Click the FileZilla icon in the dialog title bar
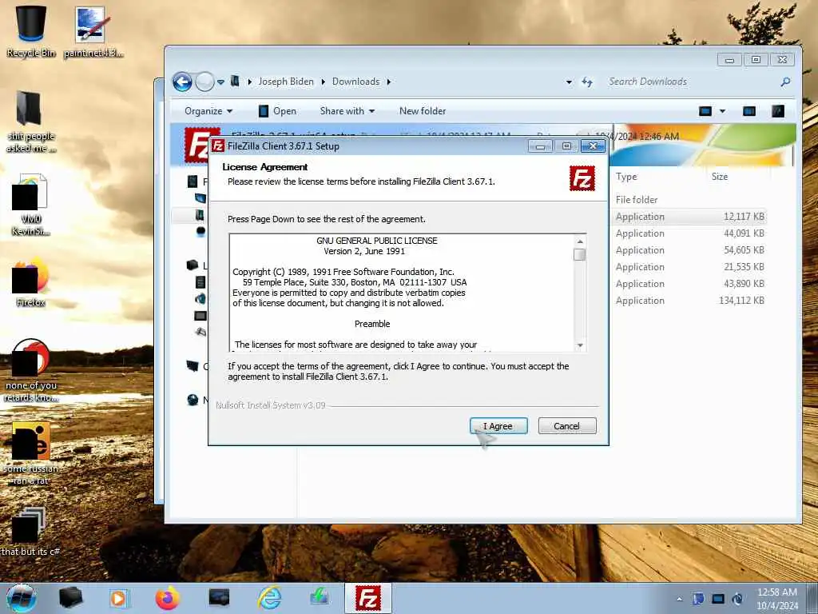This screenshot has width=818, height=614. pos(217,146)
